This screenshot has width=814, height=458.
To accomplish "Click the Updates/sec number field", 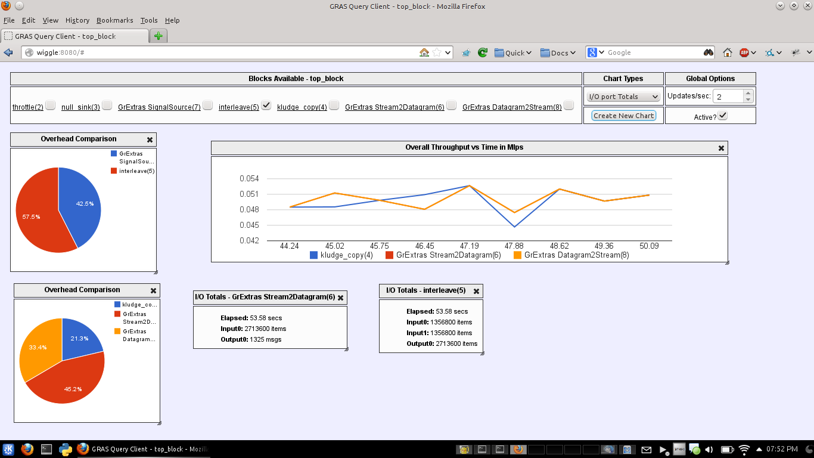I will click(x=729, y=96).
